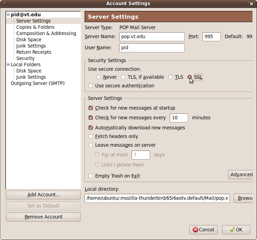Uncheck Check for new messages at startup
This screenshot has height=240, width=257.
[91, 108]
